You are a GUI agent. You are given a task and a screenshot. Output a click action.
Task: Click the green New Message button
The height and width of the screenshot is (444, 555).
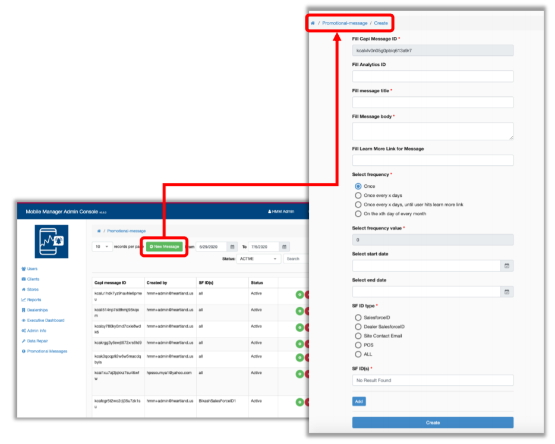165,247
